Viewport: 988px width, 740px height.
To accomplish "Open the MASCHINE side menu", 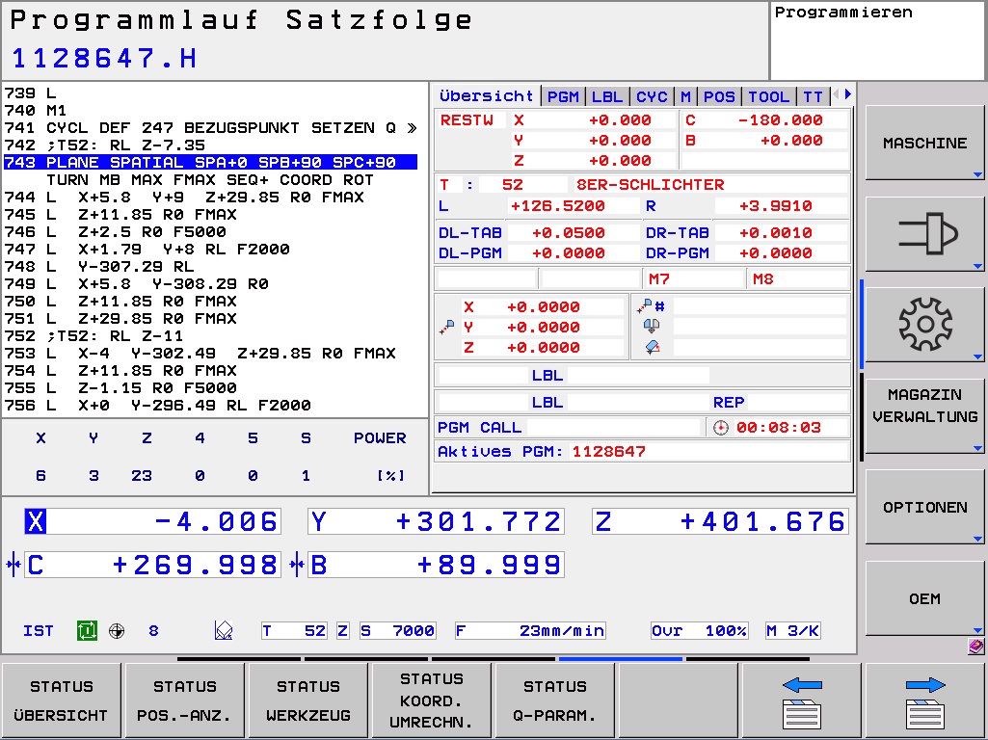I will click(x=923, y=143).
